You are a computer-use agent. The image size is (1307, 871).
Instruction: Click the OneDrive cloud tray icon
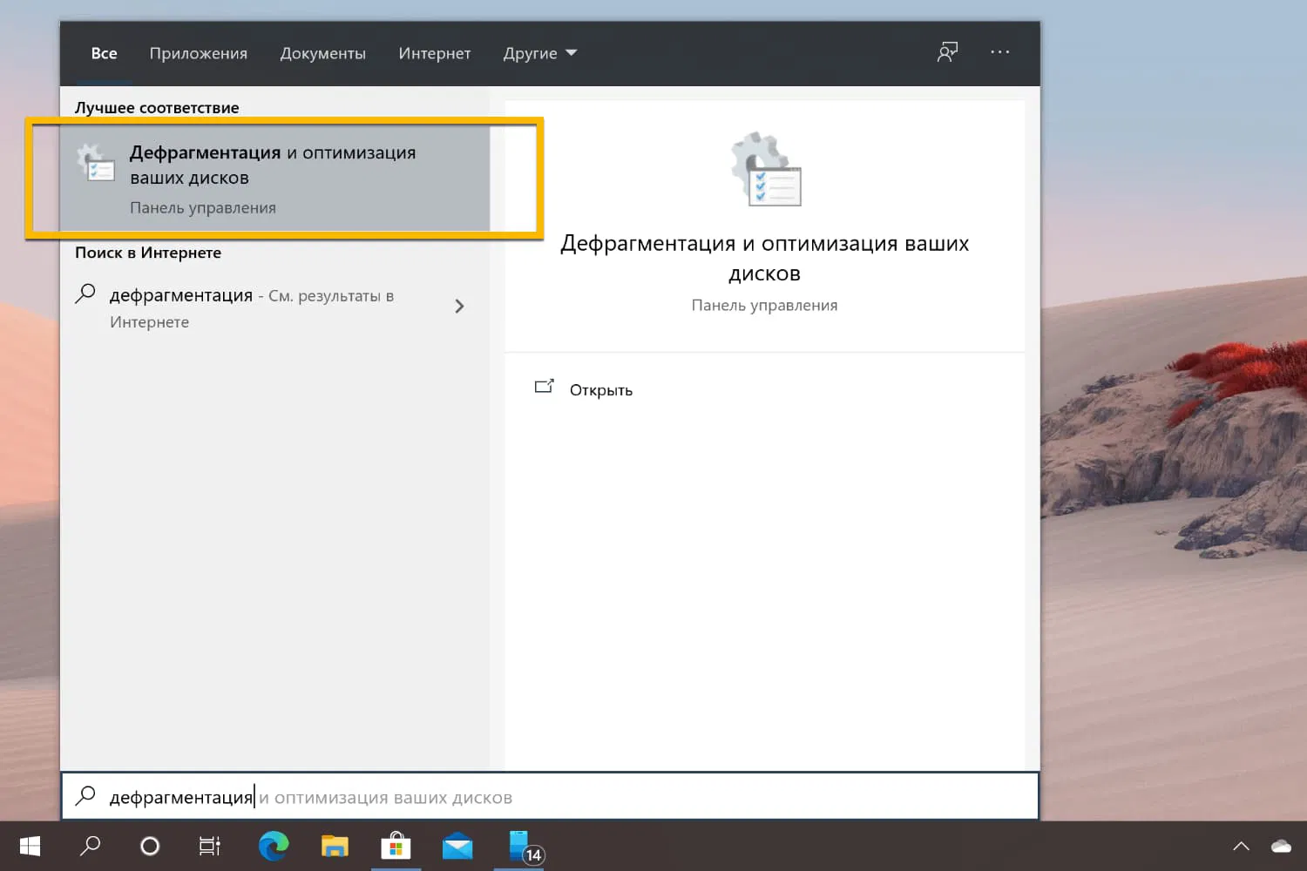coord(1281,846)
